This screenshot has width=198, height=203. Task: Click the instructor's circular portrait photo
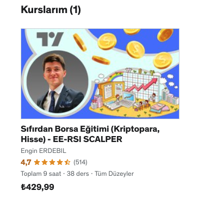pos(58,82)
